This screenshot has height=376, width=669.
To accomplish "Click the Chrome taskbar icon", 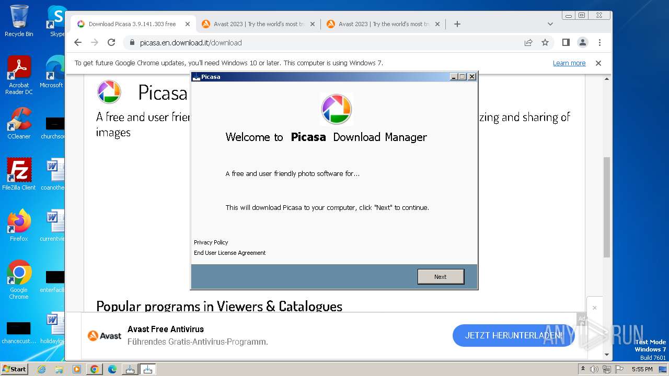I will tap(95, 369).
